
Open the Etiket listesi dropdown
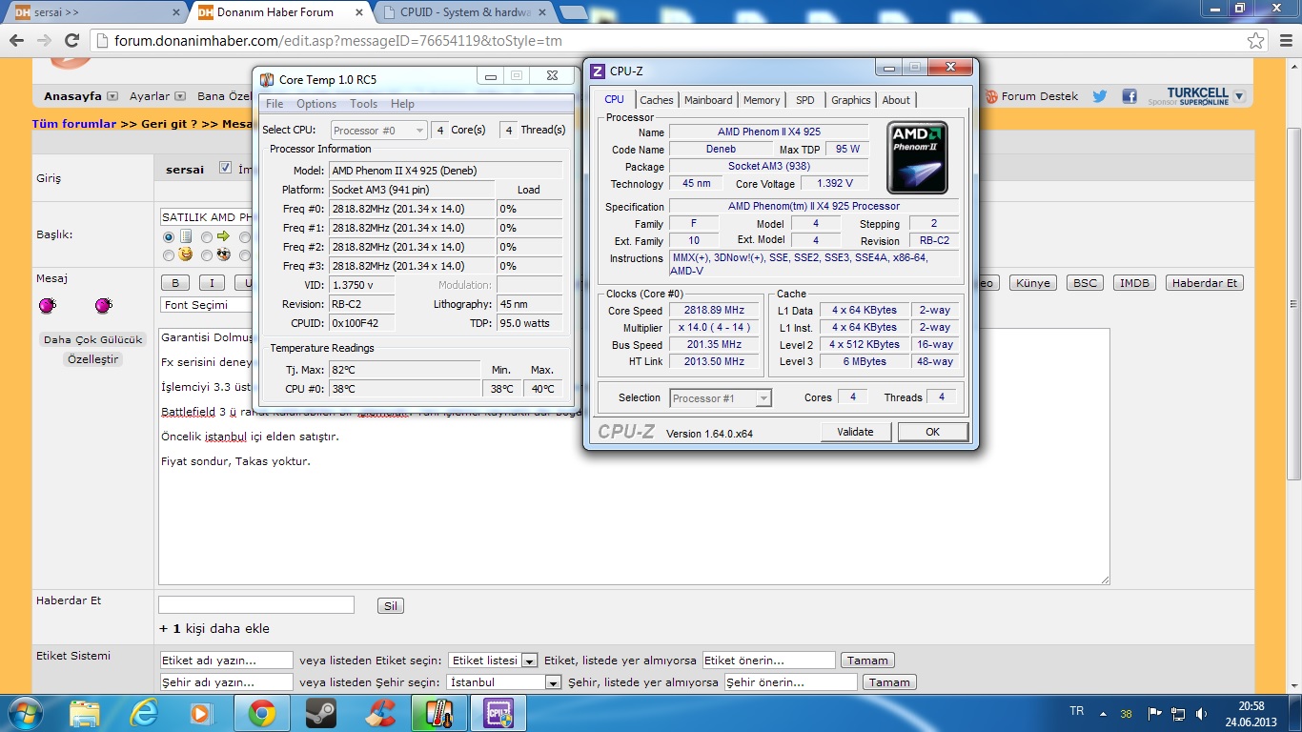tap(493, 661)
